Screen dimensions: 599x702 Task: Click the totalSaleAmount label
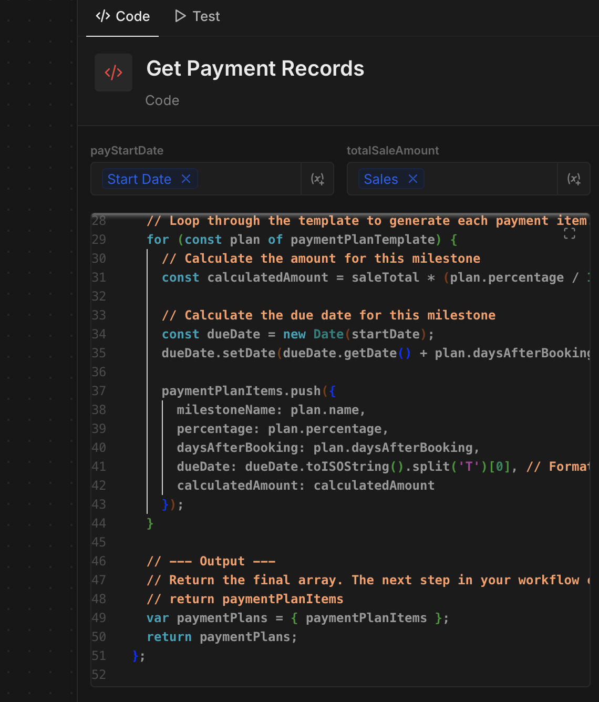coord(393,150)
